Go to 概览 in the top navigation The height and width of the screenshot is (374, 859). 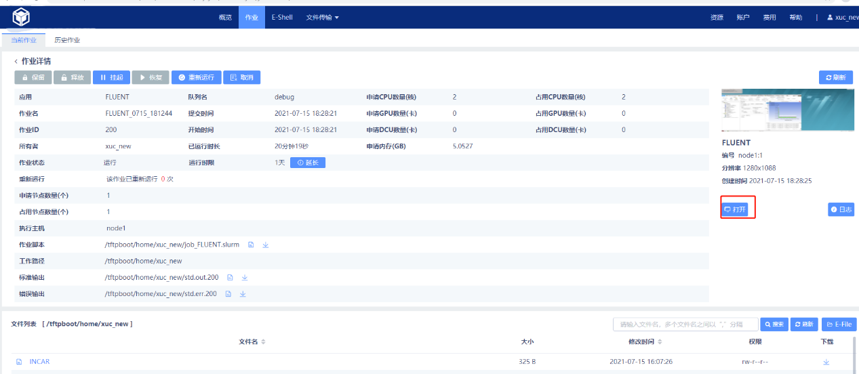225,17
